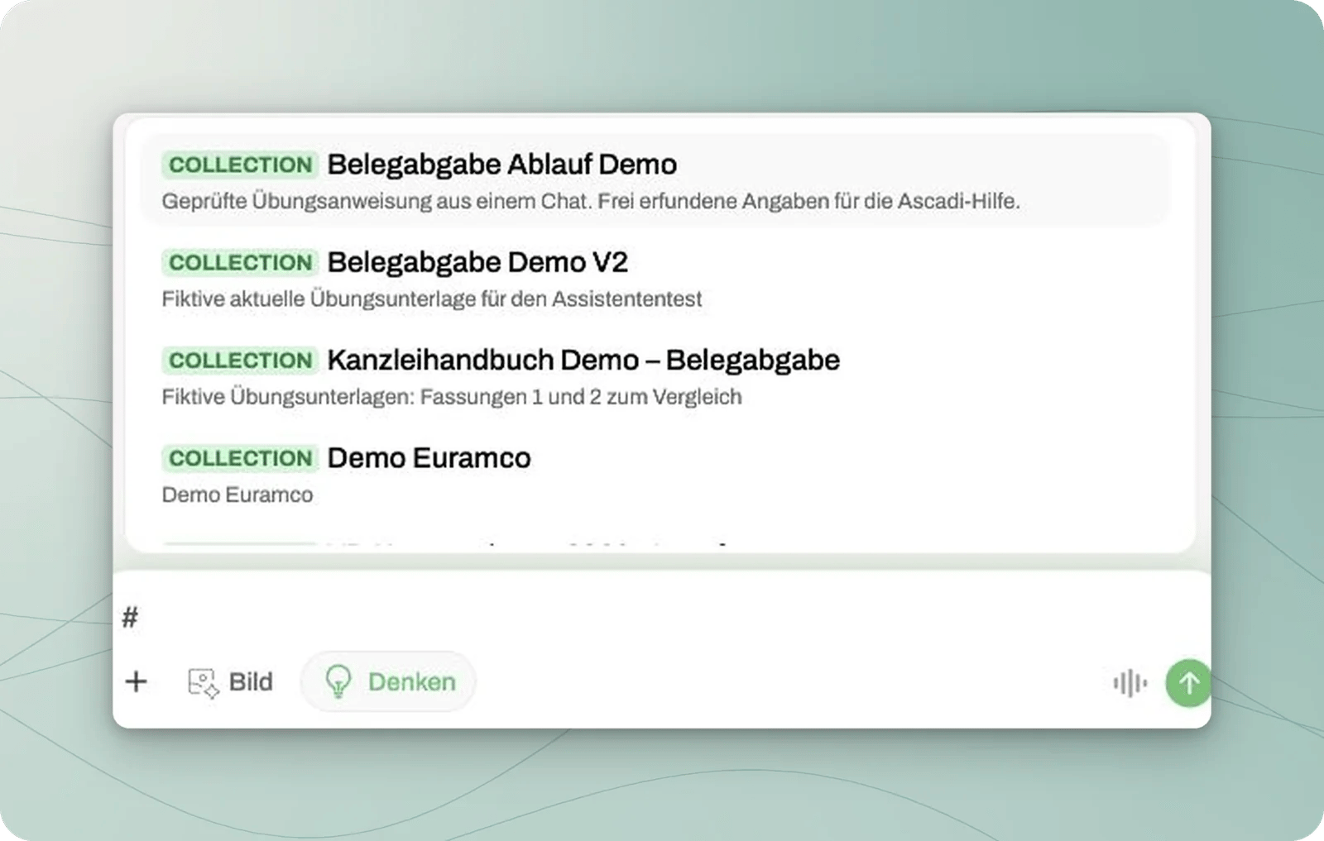Click description 'Geprüfte Übungsanweisung aus einem Chat'
The width and height of the screenshot is (1324, 841).
pyautogui.click(x=377, y=202)
